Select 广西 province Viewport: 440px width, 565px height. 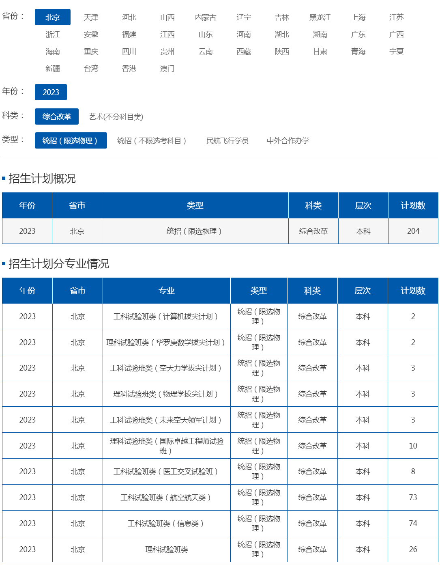point(397,34)
